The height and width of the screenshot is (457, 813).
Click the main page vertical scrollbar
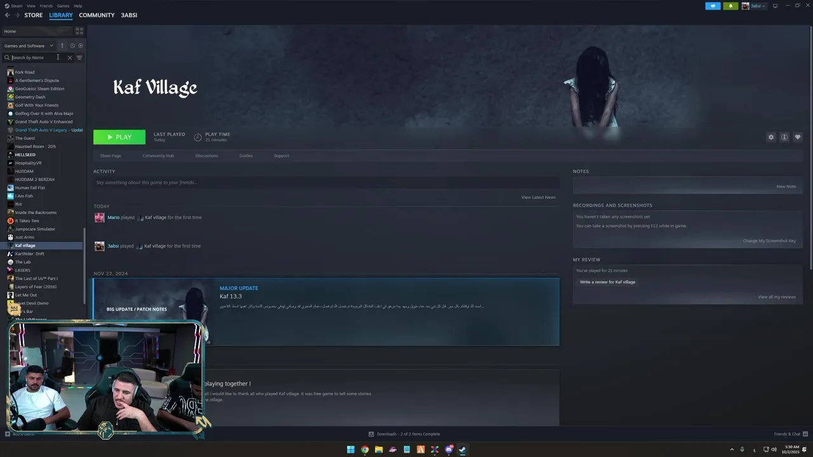(811, 149)
